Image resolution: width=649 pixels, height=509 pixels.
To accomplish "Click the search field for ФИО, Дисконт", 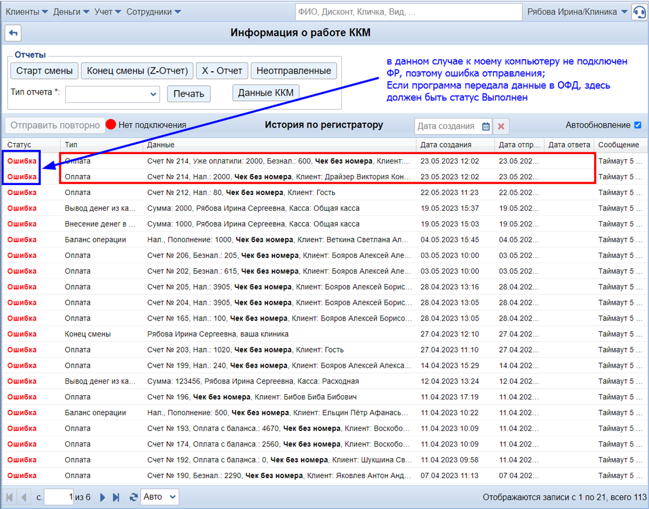I will pyautogui.click(x=408, y=12).
